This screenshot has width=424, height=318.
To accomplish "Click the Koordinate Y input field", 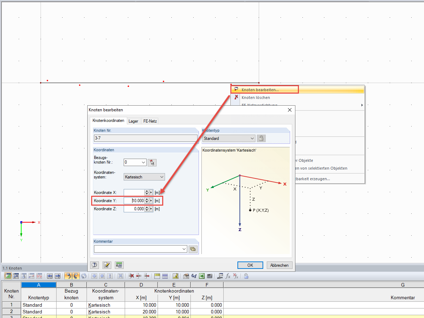I will coord(134,201).
